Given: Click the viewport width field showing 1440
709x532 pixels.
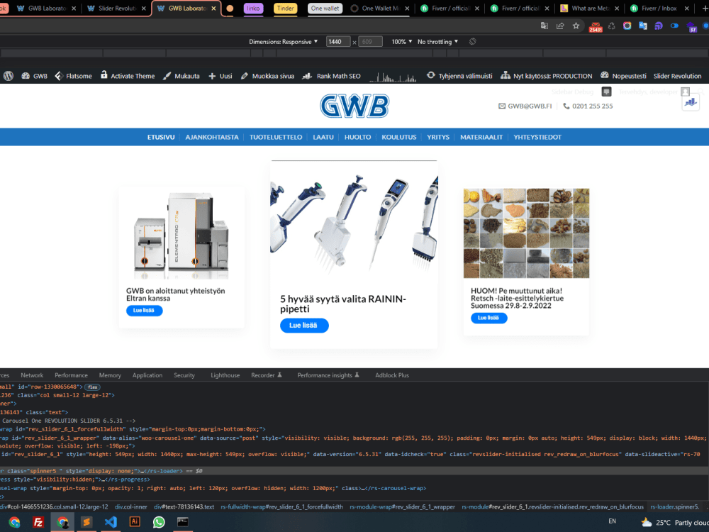Looking at the screenshot, I should [x=338, y=42].
